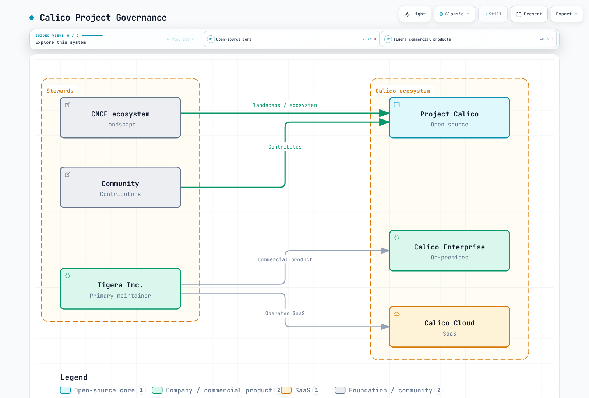Click the external-link icon on CNCF ecosystem node
The width and height of the screenshot is (589, 398).
click(x=68, y=105)
